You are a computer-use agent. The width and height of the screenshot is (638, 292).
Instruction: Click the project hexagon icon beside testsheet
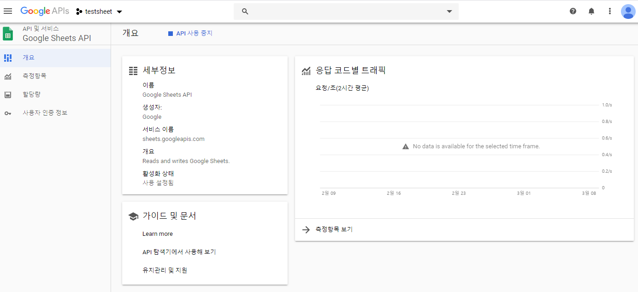pyautogui.click(x=79, y=12)
